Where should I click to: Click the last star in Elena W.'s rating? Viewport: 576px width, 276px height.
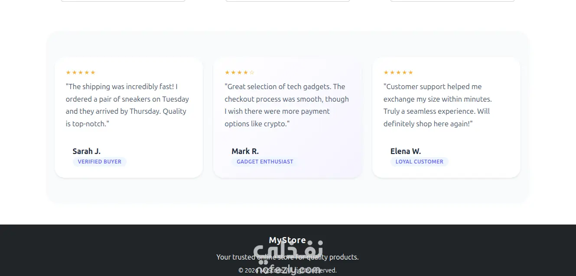[410, 73]
